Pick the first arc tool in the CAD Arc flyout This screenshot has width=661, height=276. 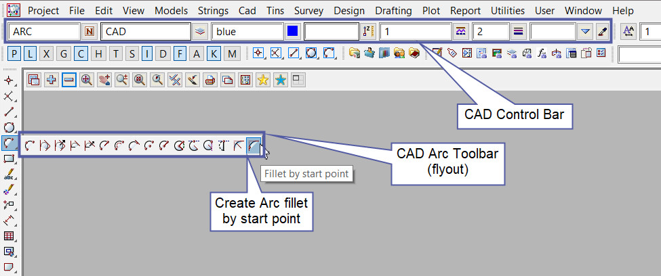point(30,145)
